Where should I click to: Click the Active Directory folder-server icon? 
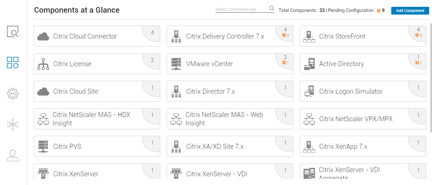309,64
